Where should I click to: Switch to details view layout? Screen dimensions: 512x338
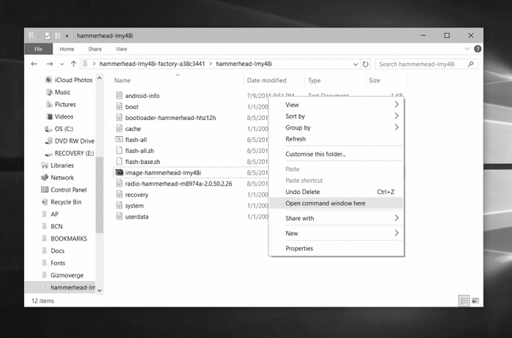click(x=464, y=301)
